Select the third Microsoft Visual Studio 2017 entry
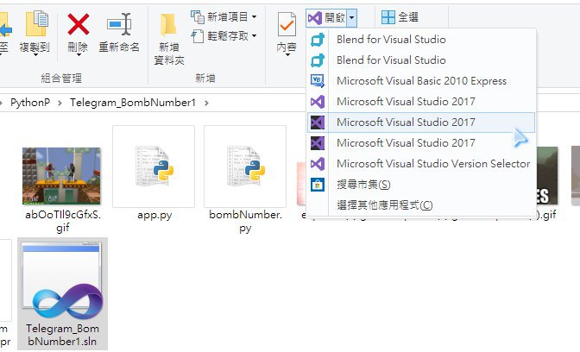The height and width of the screenshot is (352, 580). coord(421,142)
